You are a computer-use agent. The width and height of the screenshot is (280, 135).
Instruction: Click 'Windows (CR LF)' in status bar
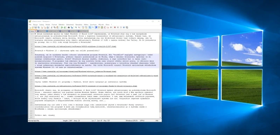[132, 121]
